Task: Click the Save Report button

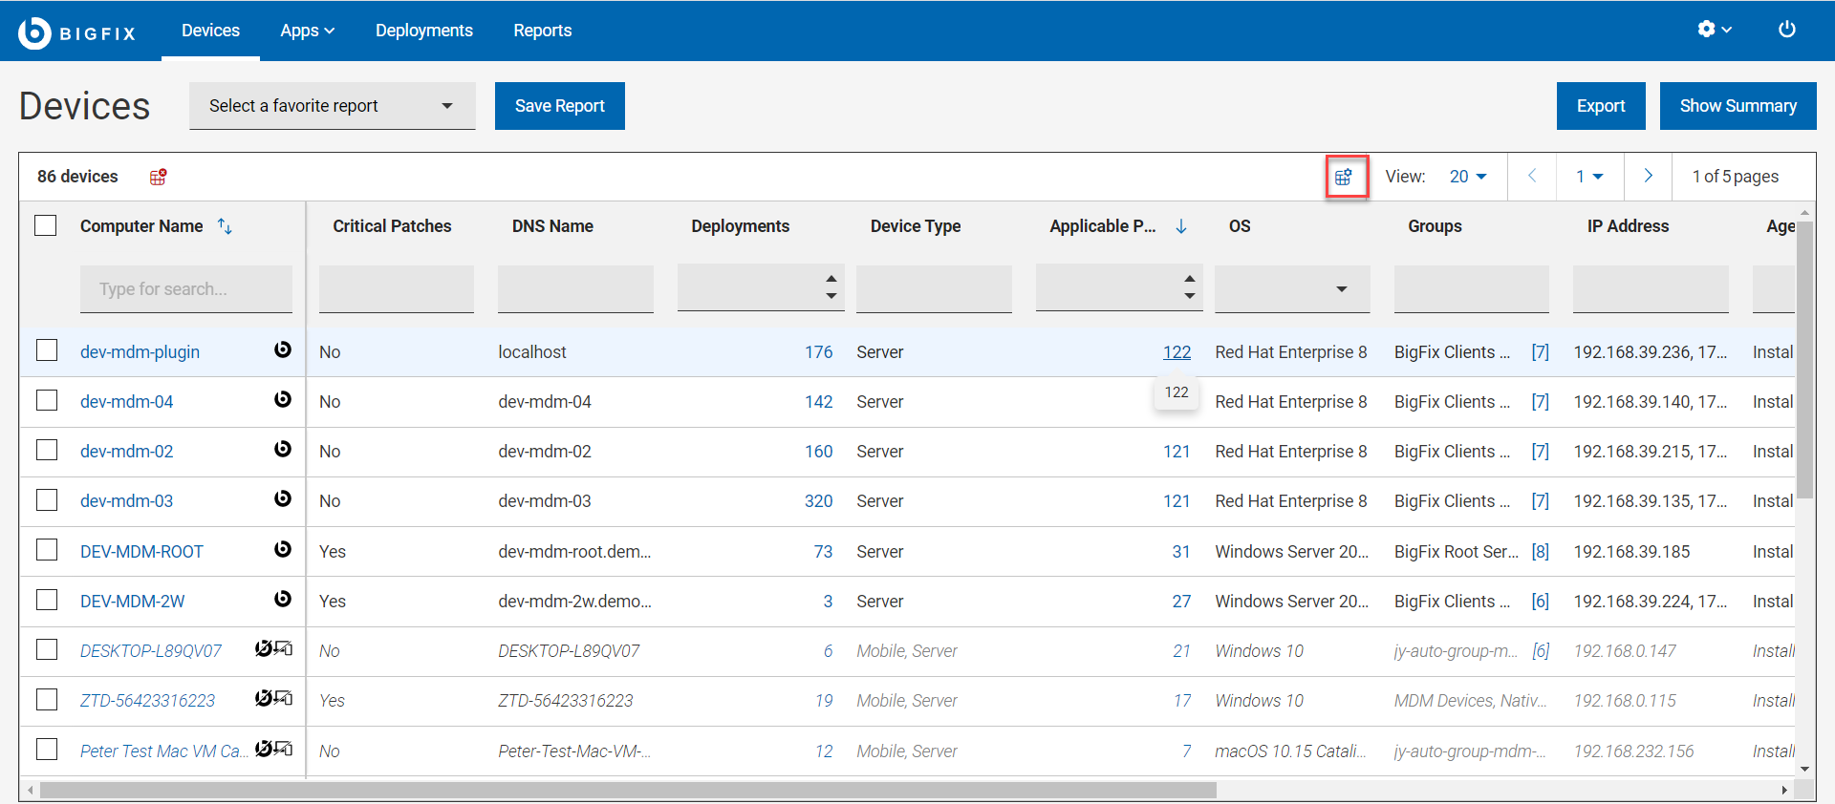Action: [559, 106]
